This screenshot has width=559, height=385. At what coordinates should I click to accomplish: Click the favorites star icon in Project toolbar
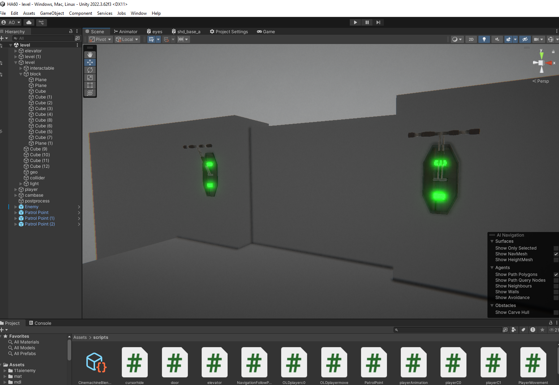coord(542,330)
